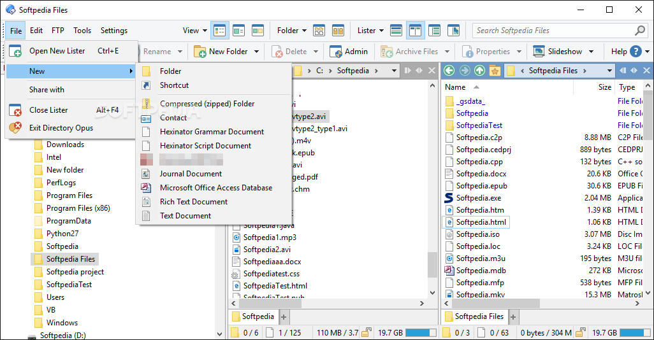The height and width of the screenshot is (340, 654).
Task: Add new tab next to Softpedia tab
Action: (284, 317)
